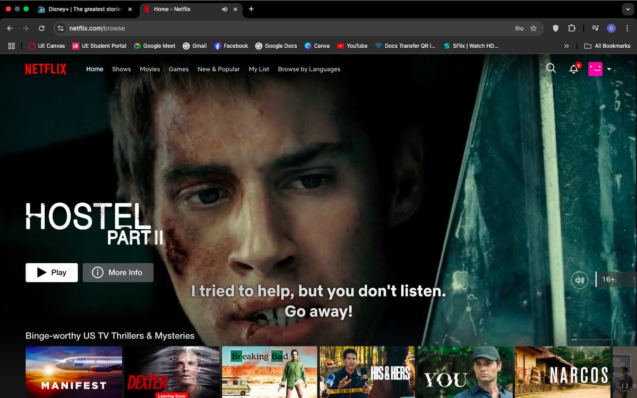637x398 pixels.
Task: Open the Movies nav item
Action: 150,69
